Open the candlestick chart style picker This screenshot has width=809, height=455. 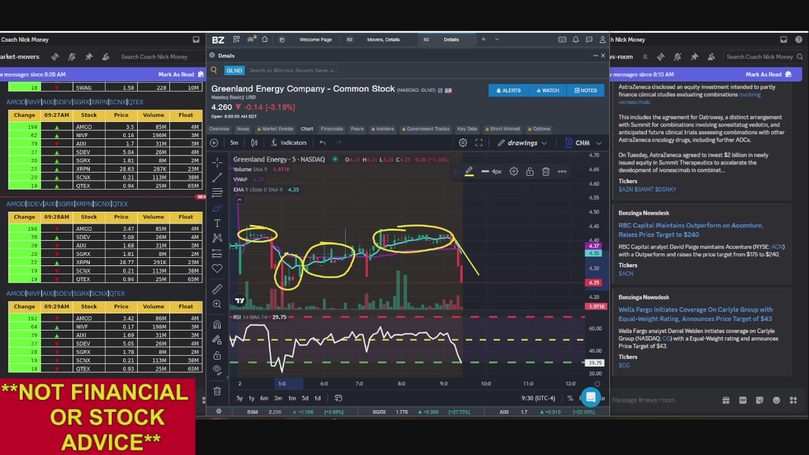point(254,143)
